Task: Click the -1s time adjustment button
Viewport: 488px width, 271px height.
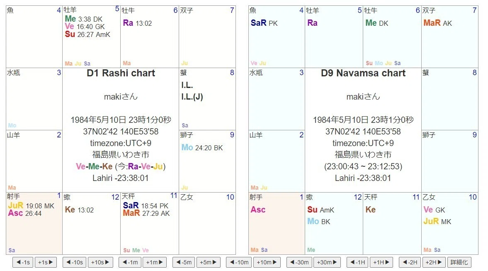Action: point(23,262)
